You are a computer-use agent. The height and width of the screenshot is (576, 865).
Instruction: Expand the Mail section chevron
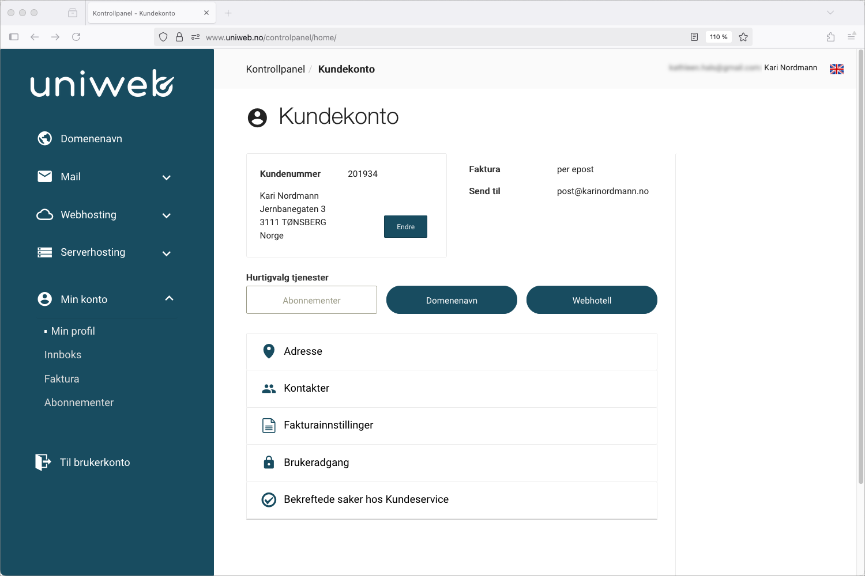pyautogui.click(x=167, y=177)
